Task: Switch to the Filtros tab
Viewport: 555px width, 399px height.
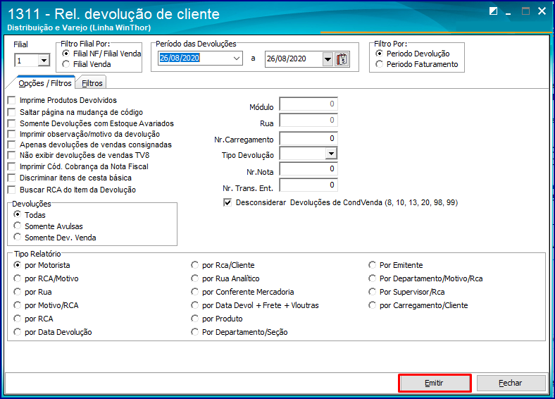Action: (92, 83)
